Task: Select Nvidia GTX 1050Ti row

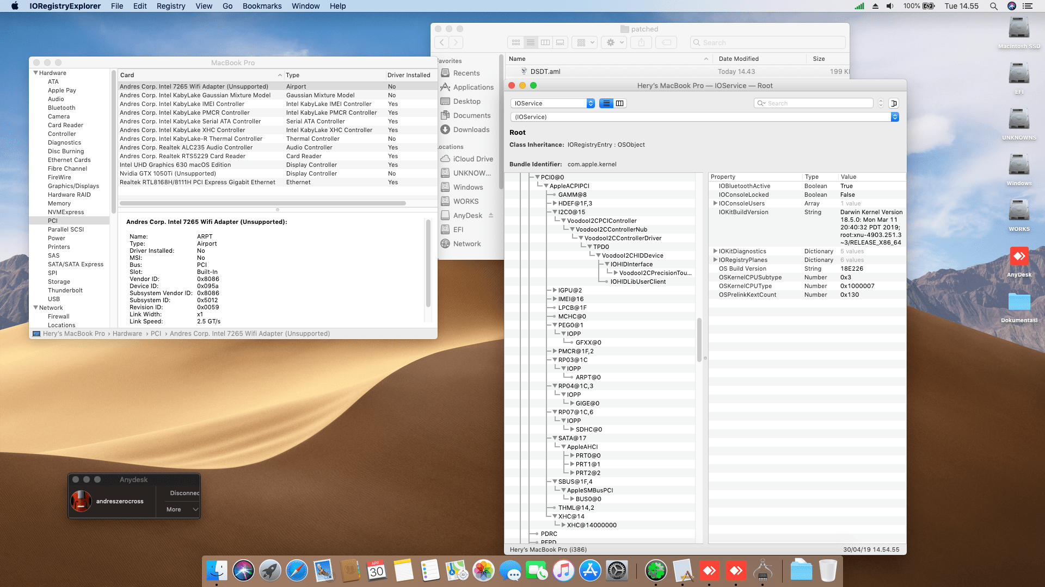Action: click(278, 174)
